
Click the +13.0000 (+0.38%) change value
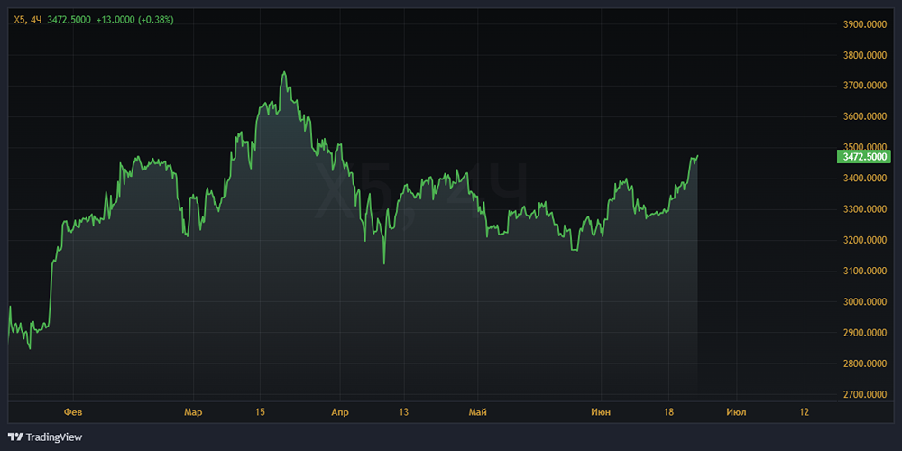tap(135, 19)
